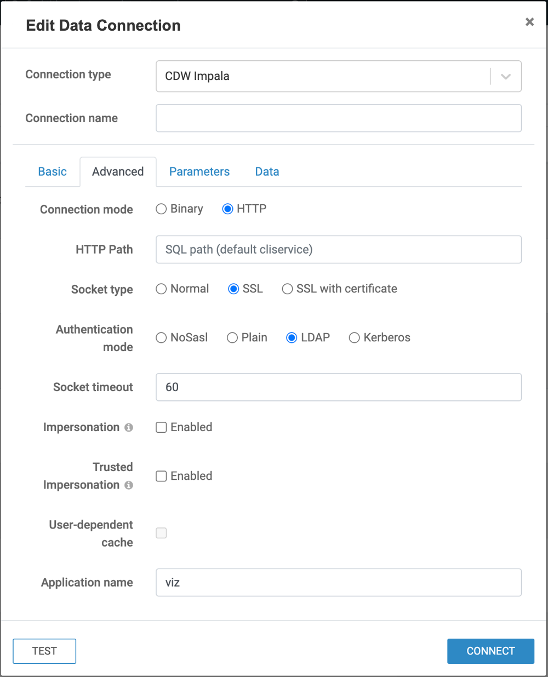Select Kerberos authentication mode
The height and width of the screenshot is (677, 548).
click(x=355, y=338)
